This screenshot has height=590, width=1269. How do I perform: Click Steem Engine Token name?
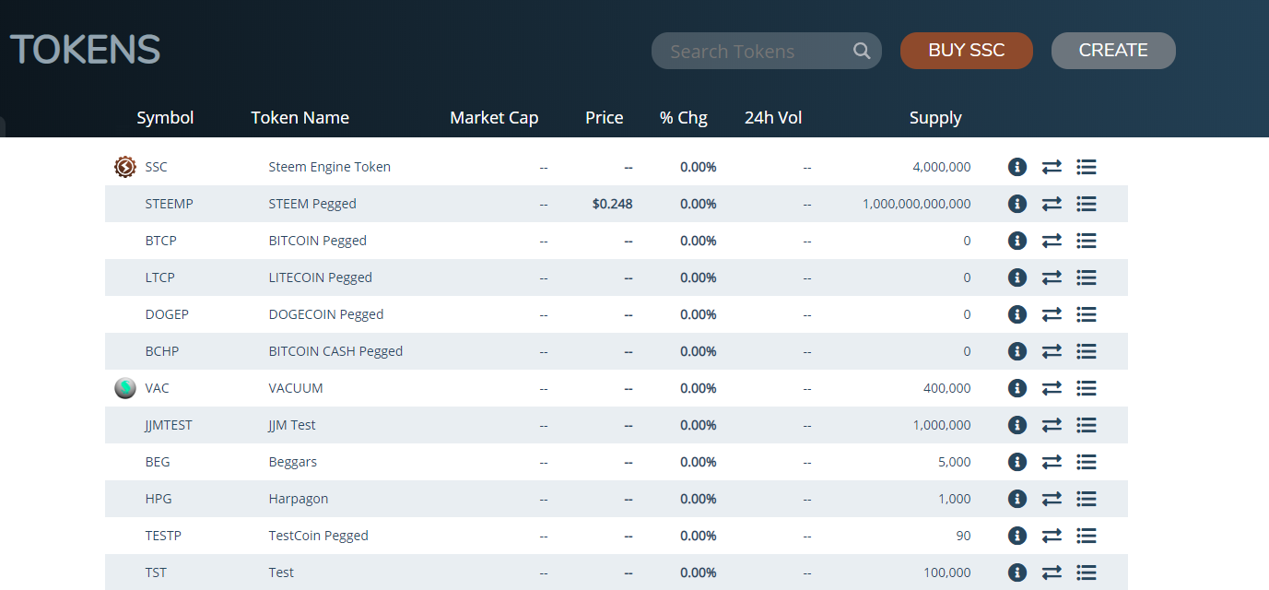click(330, 167)
